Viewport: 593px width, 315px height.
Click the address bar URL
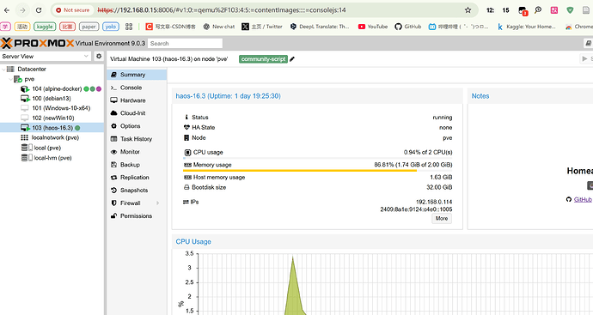click(x=222, y=10)
